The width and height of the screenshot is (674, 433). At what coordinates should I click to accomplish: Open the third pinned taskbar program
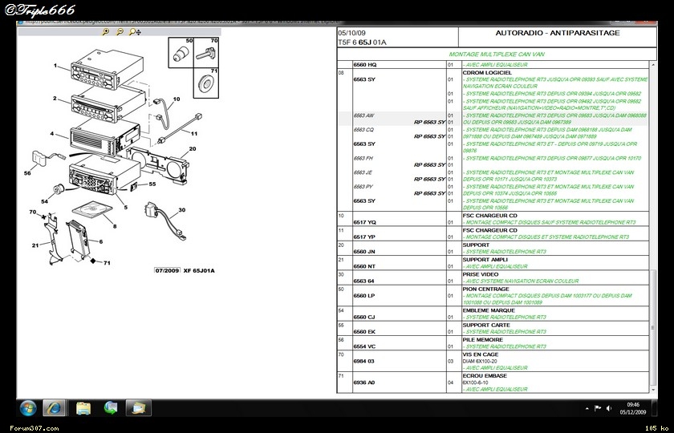pyautogui.click(x=111, y=407)
